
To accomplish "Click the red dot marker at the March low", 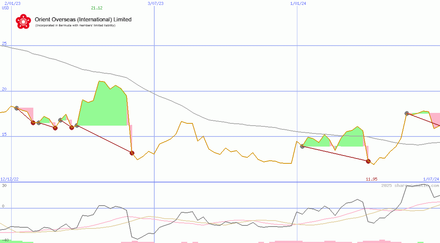I will [132, 153].
